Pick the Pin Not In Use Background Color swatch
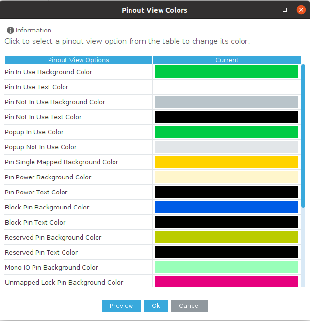The width and height of the screenshot is (310, 321). pos(227,102)
